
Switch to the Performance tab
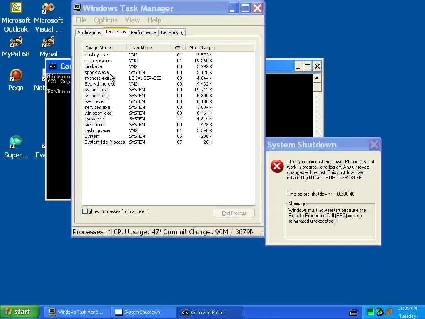(x=143, y=32)
